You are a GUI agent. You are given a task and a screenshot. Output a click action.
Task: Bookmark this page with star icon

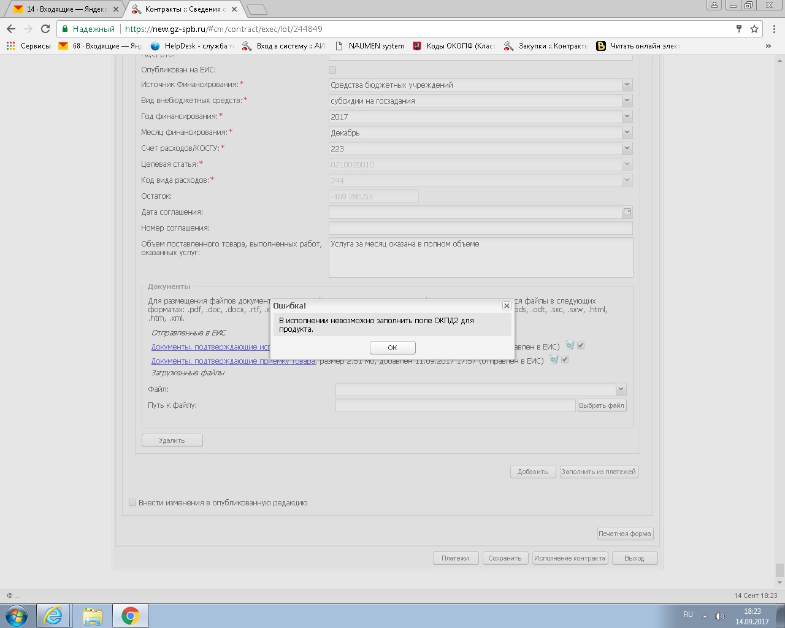754,29
